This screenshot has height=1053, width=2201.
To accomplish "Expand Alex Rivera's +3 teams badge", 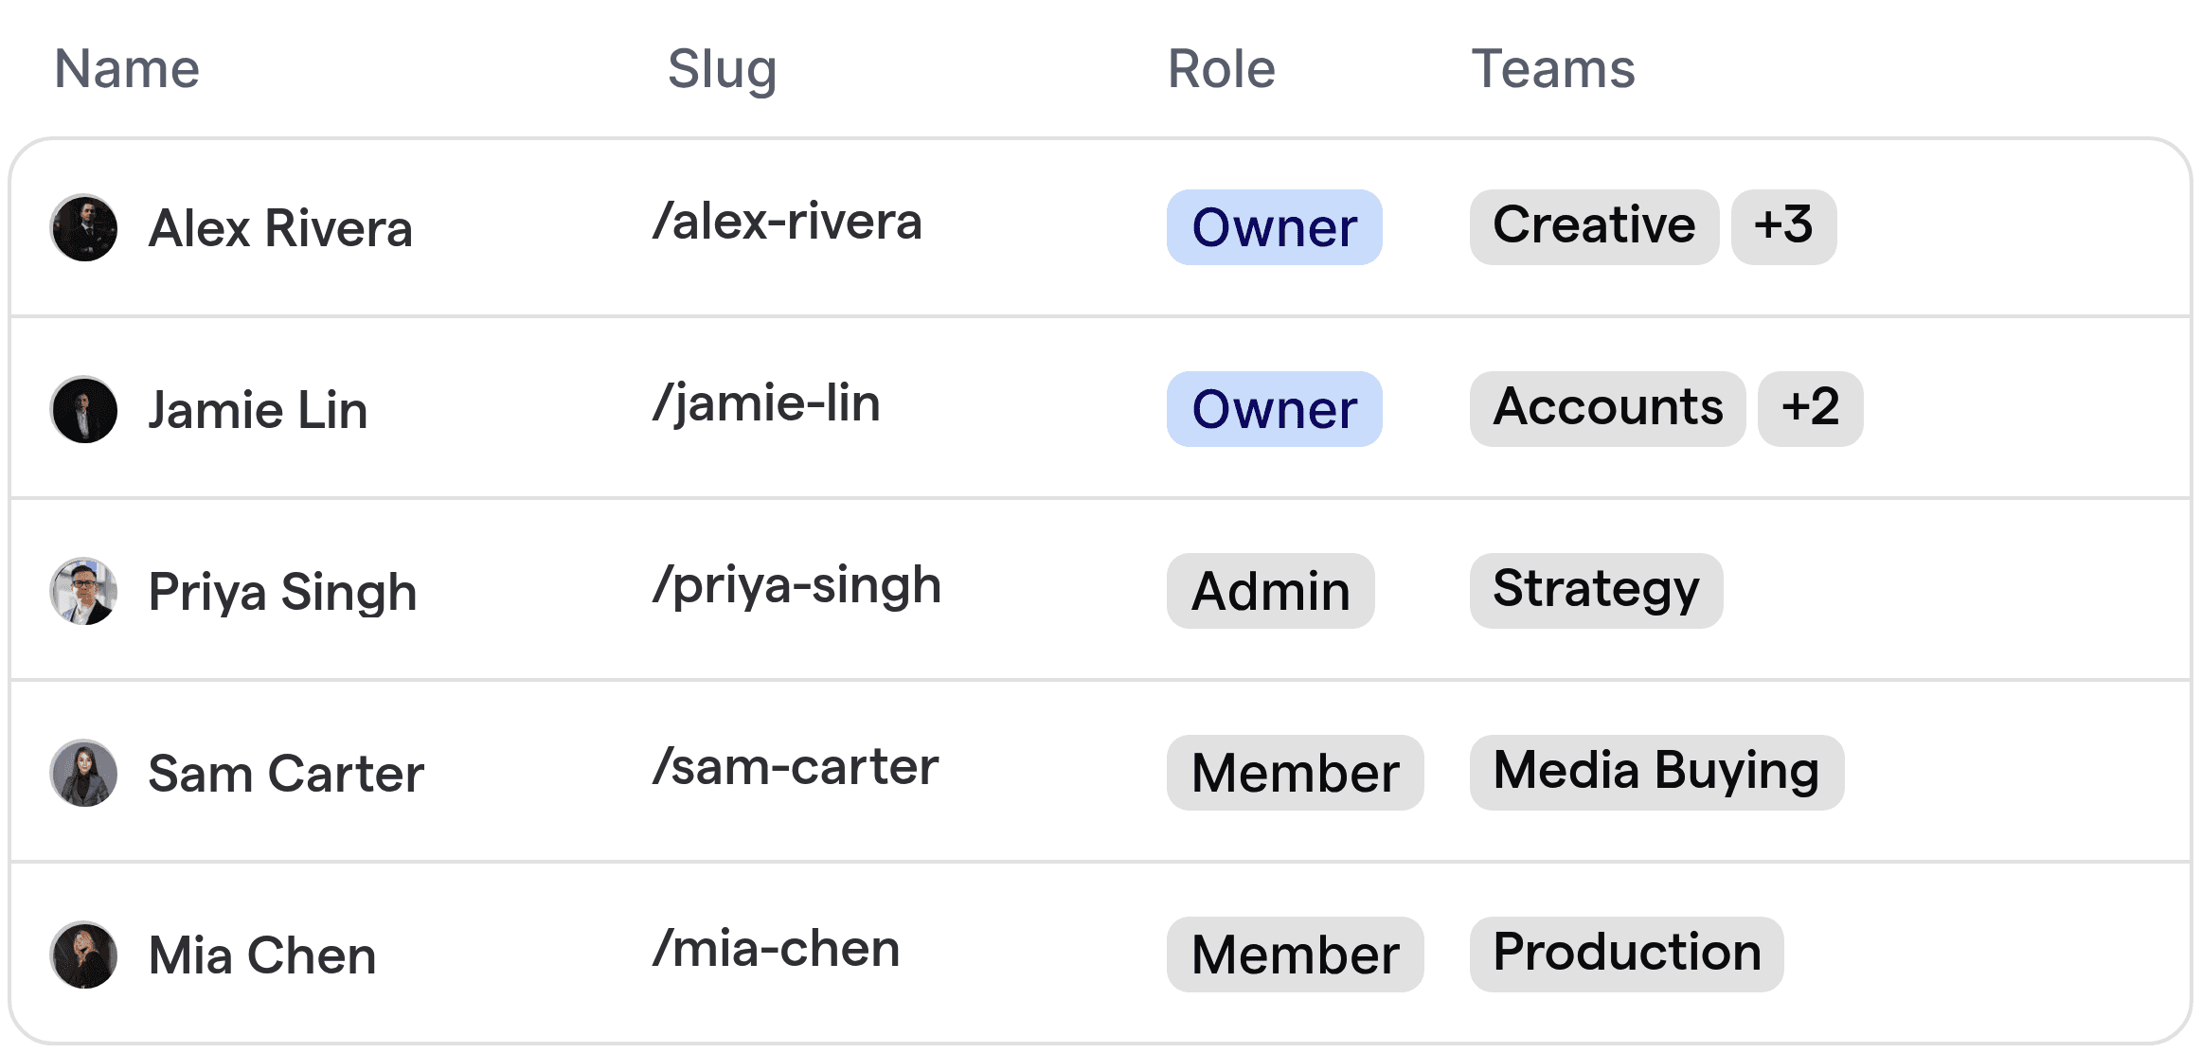I will click(x=1783, y=227).
